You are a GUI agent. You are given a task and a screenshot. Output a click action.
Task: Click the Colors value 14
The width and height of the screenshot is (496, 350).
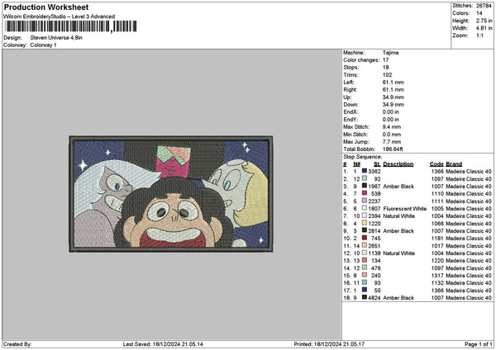[x=479, y=13]
